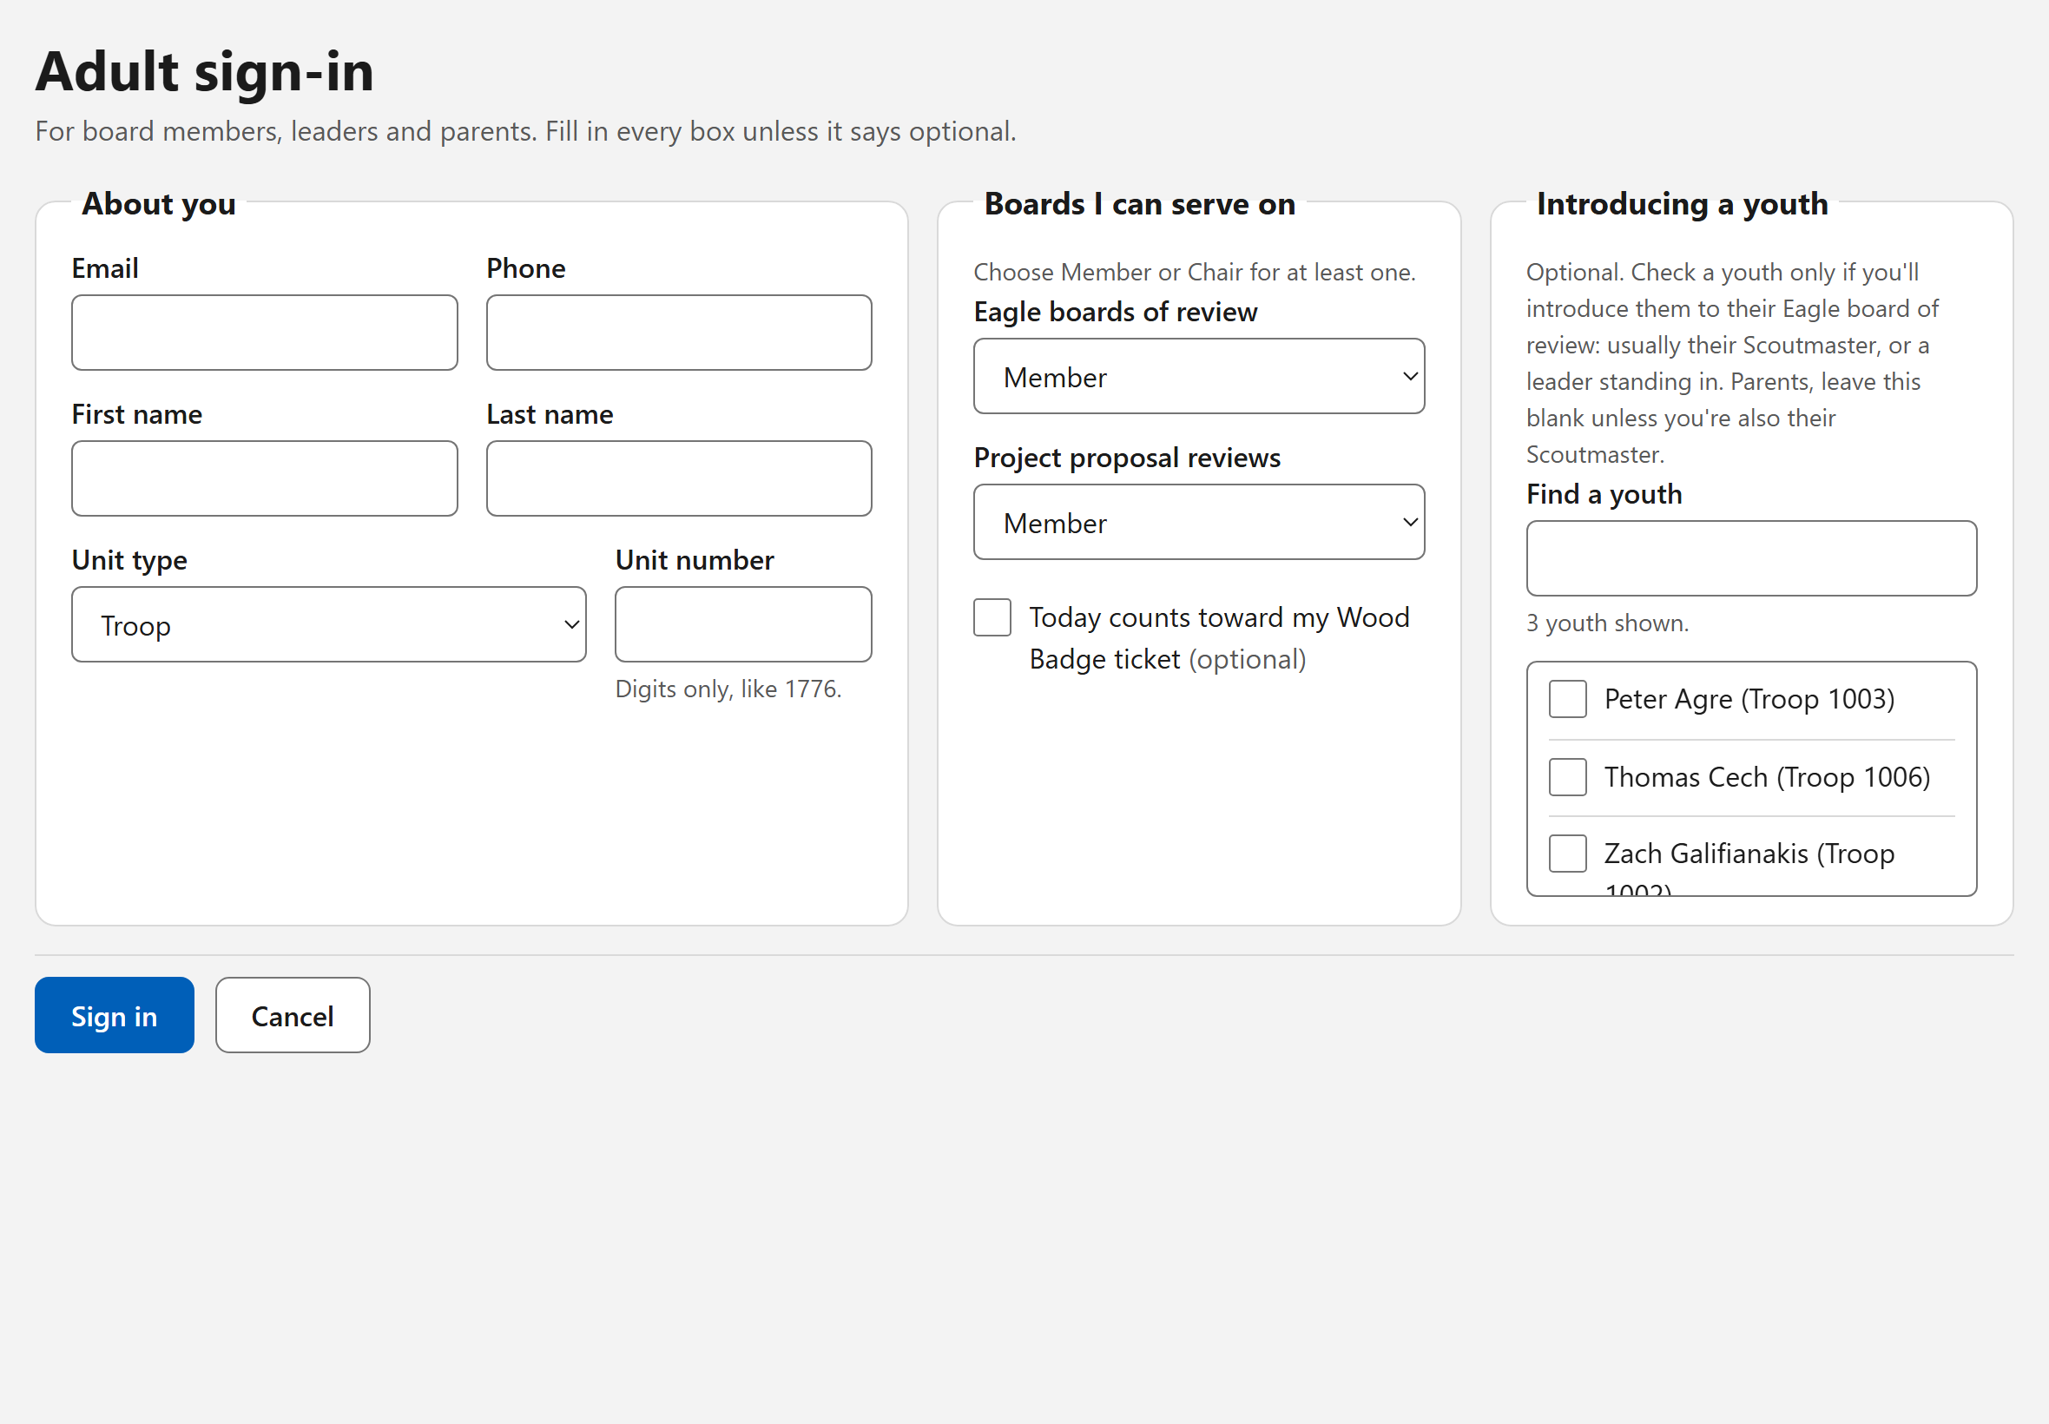2049x1424 pixels.
Task: Tick the Thomas Cech checkbox
Action: tap(1567, 777)
